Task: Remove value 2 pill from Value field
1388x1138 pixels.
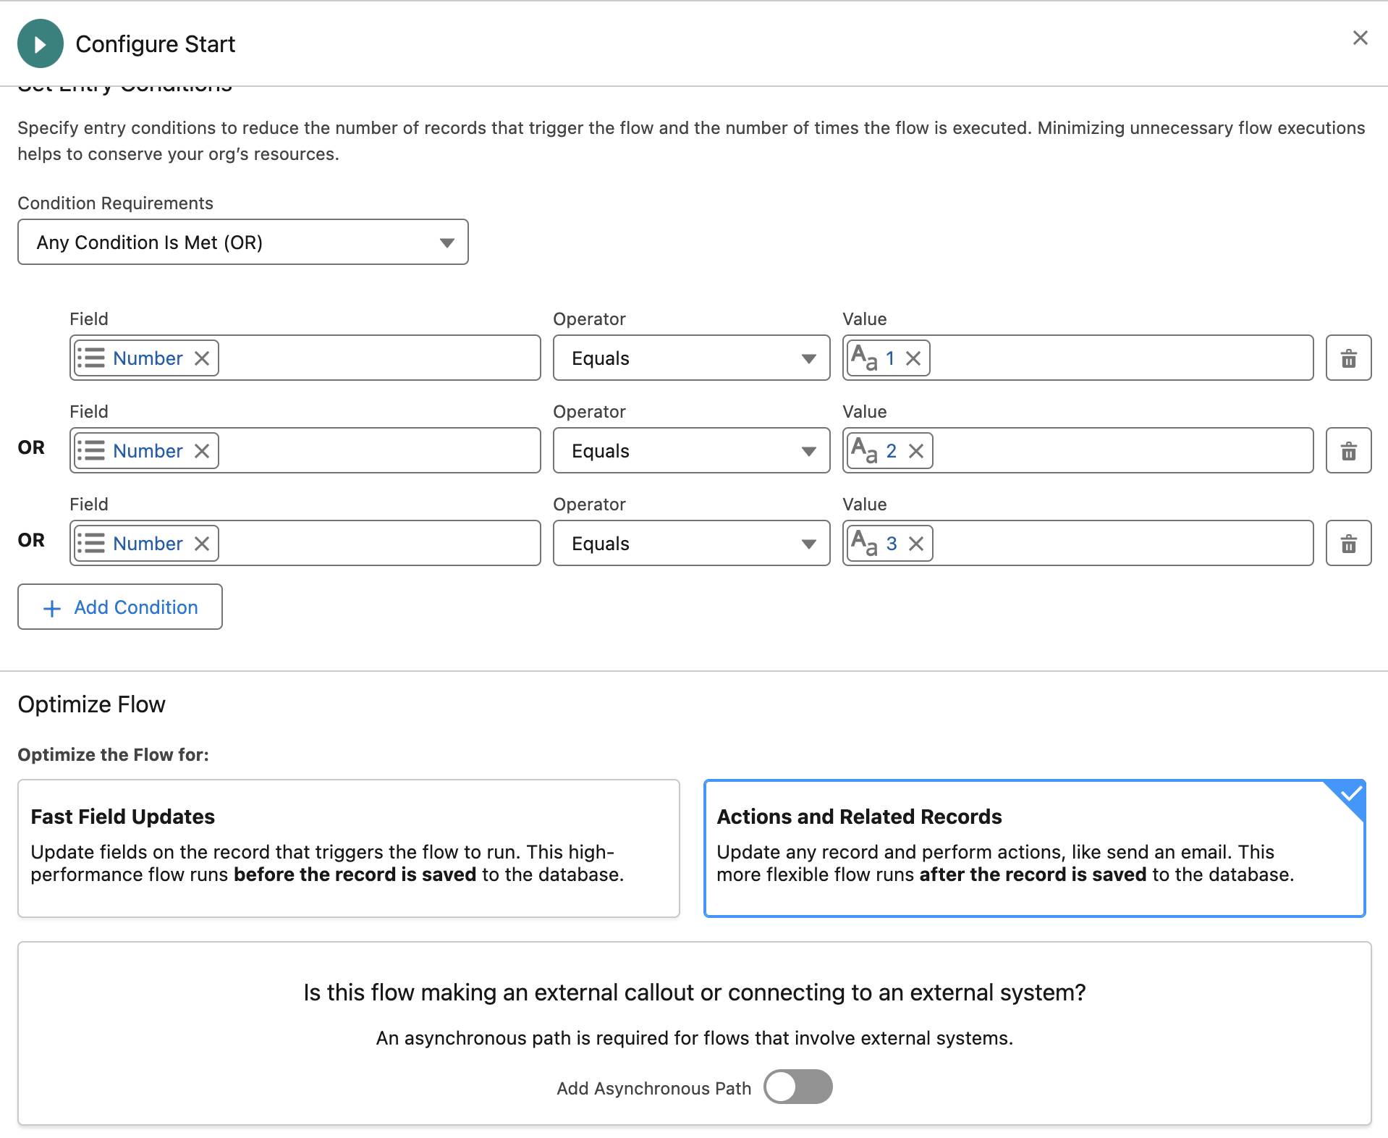Action: tap(916, 451)
